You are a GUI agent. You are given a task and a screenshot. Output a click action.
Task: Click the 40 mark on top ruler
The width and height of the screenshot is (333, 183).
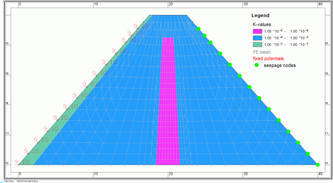320,4
